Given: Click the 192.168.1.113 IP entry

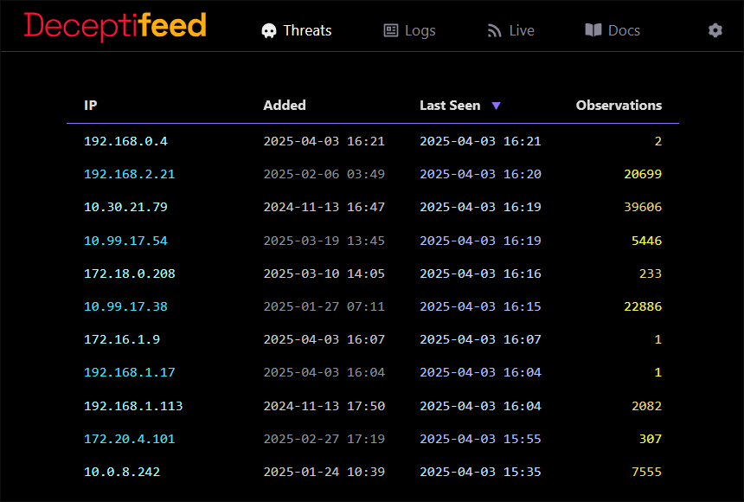Looking at the screenshot, I should coord(133,406).
